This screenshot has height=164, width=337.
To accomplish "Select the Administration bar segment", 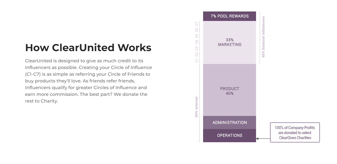I will 229,123.
